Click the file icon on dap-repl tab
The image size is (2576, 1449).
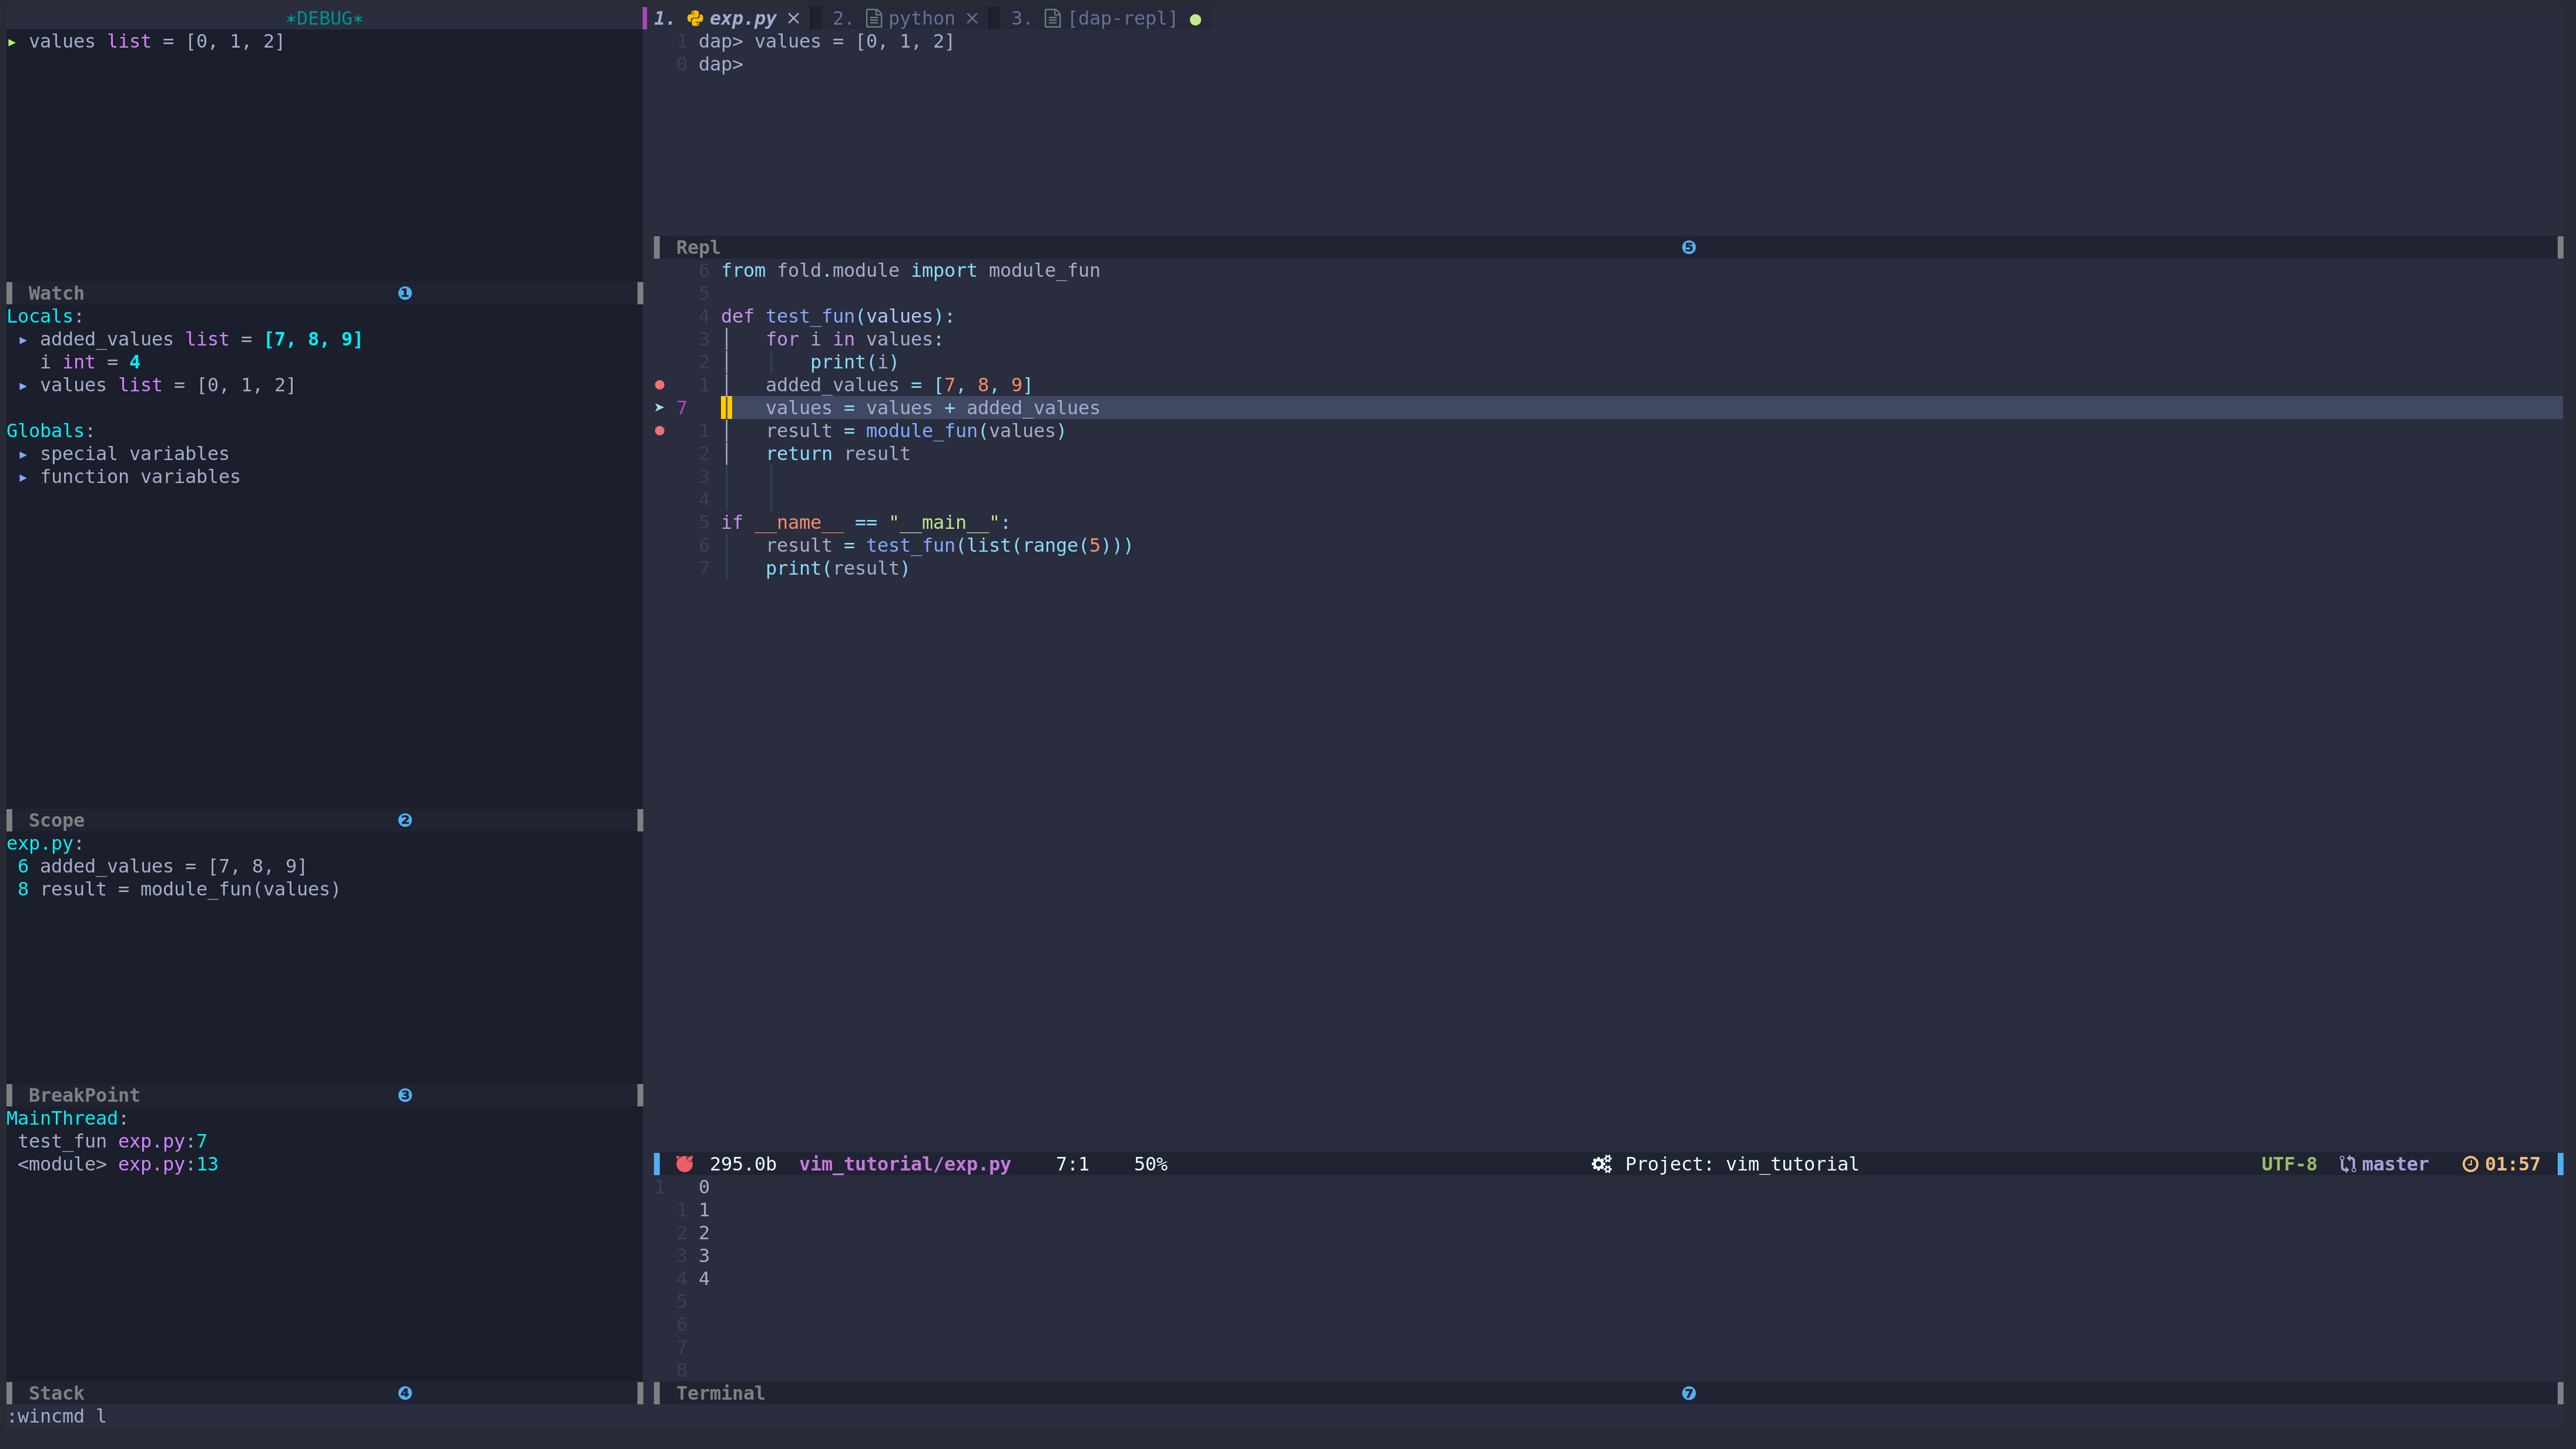(1052, 18)
